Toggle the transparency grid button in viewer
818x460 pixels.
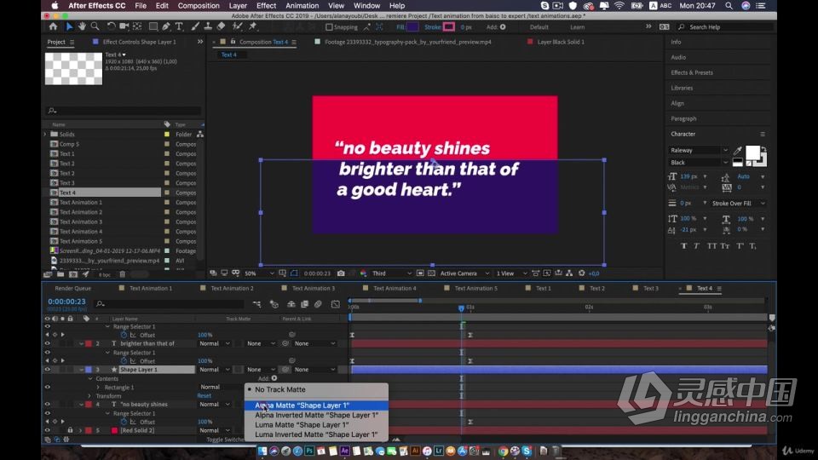(x=431, y=273)
